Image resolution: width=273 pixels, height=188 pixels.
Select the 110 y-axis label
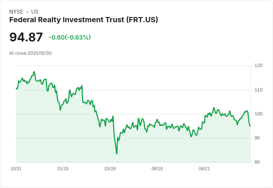259,90
